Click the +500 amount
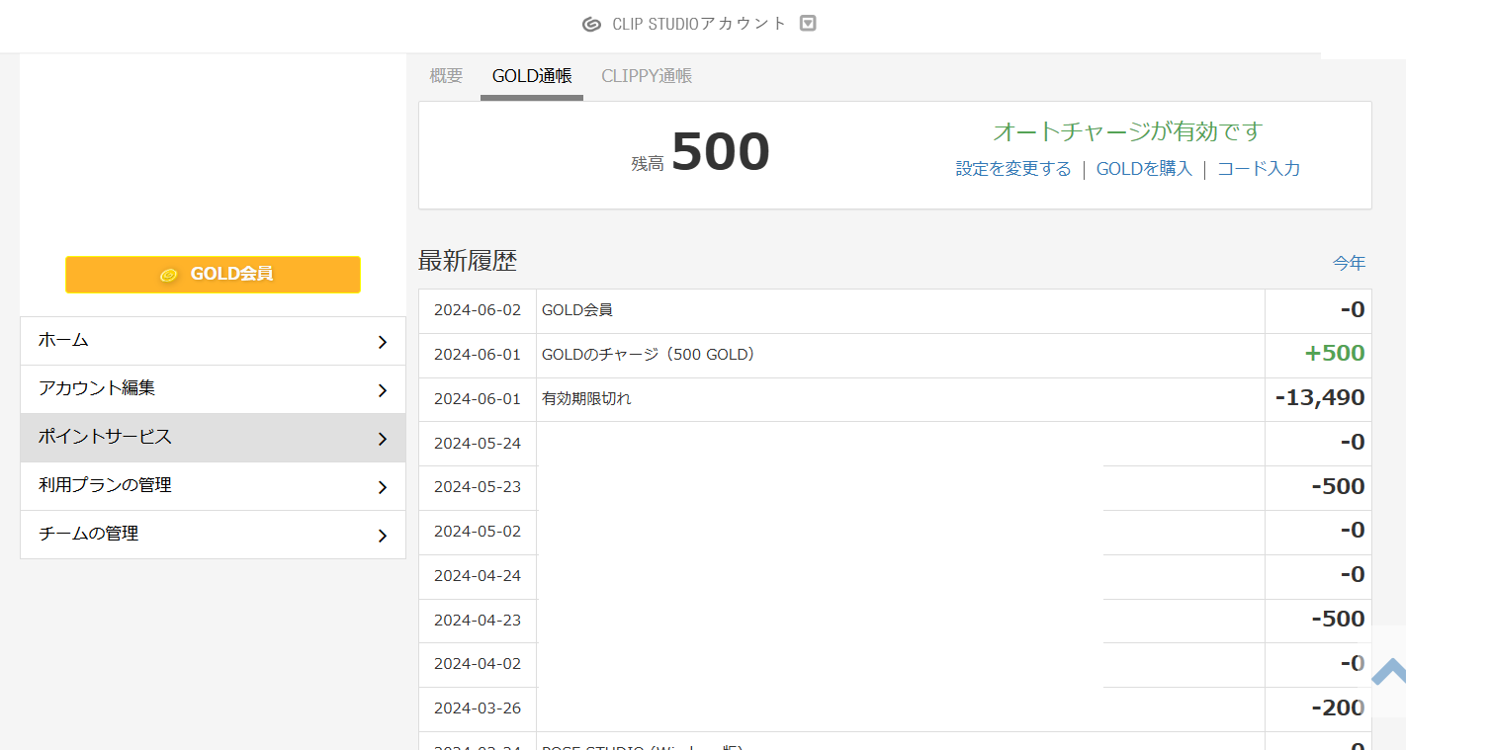The width and height of the screenshot is (1490, 750). [1335, 354]
